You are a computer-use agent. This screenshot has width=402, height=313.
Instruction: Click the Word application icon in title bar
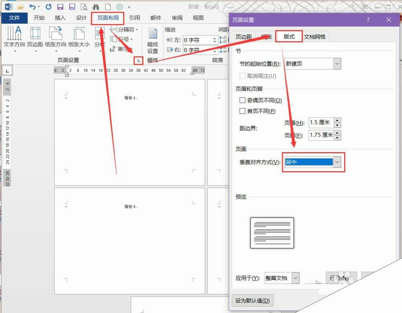[8, 6]
